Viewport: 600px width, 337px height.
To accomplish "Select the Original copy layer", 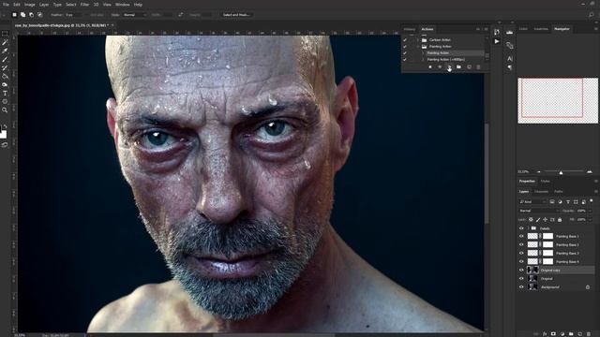I will [x=556, y=271].
